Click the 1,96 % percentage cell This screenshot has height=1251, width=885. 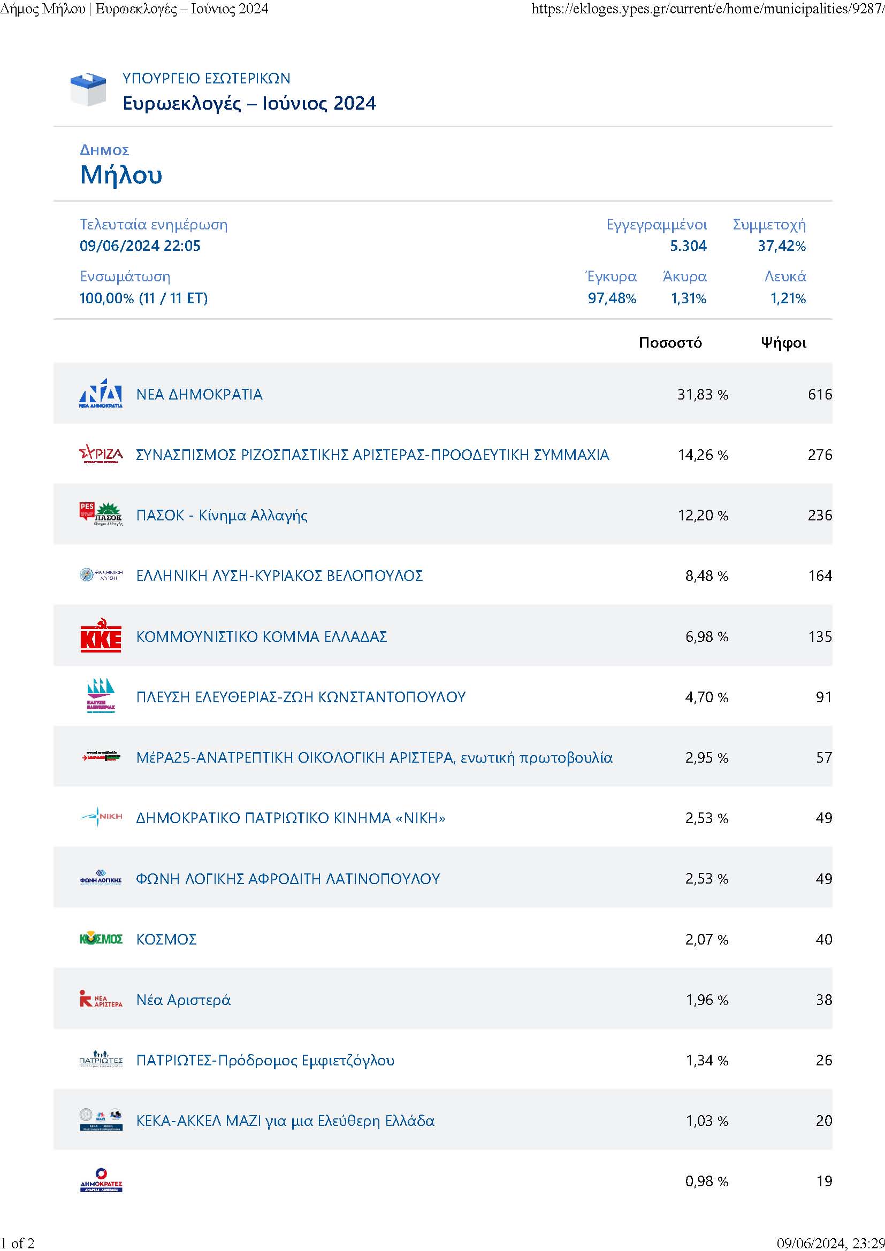(706, 1000)
